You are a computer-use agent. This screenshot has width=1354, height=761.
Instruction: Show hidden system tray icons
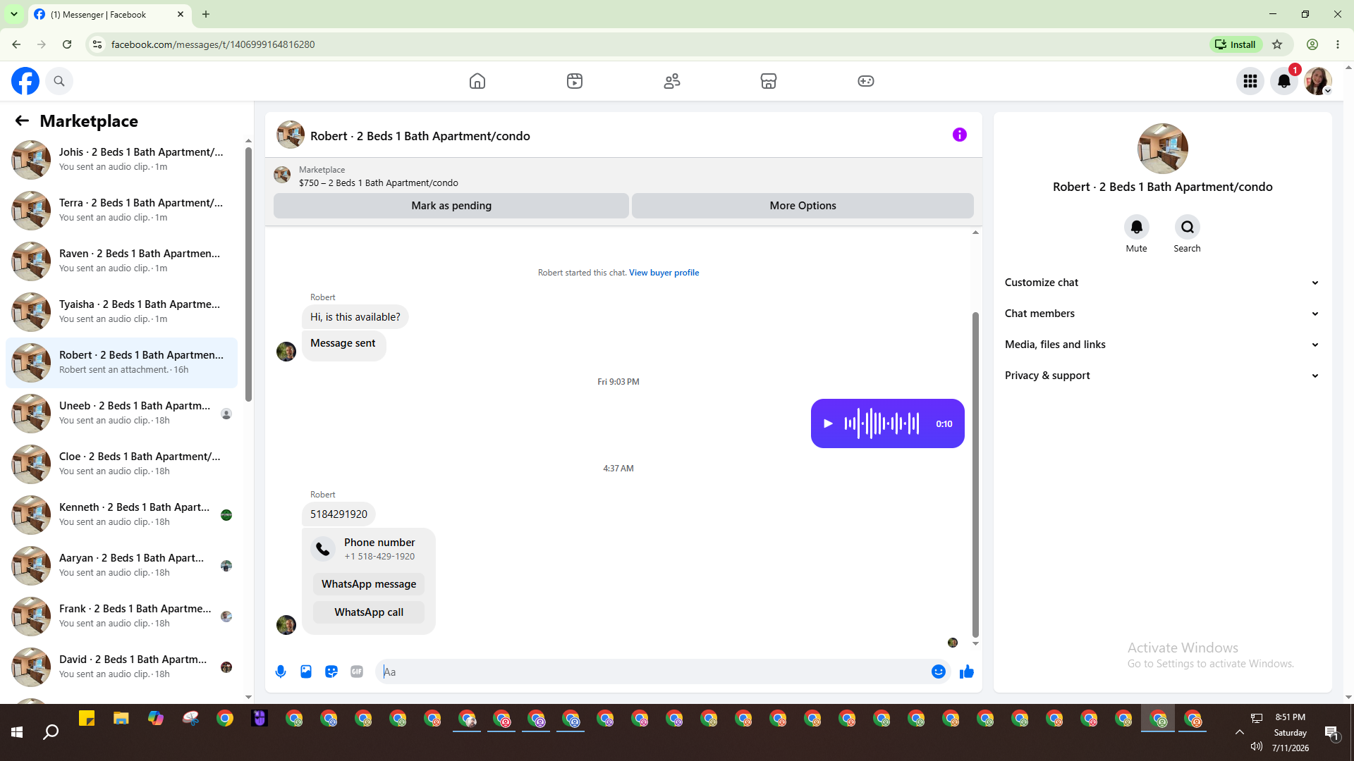click(x=1239, y=733)
